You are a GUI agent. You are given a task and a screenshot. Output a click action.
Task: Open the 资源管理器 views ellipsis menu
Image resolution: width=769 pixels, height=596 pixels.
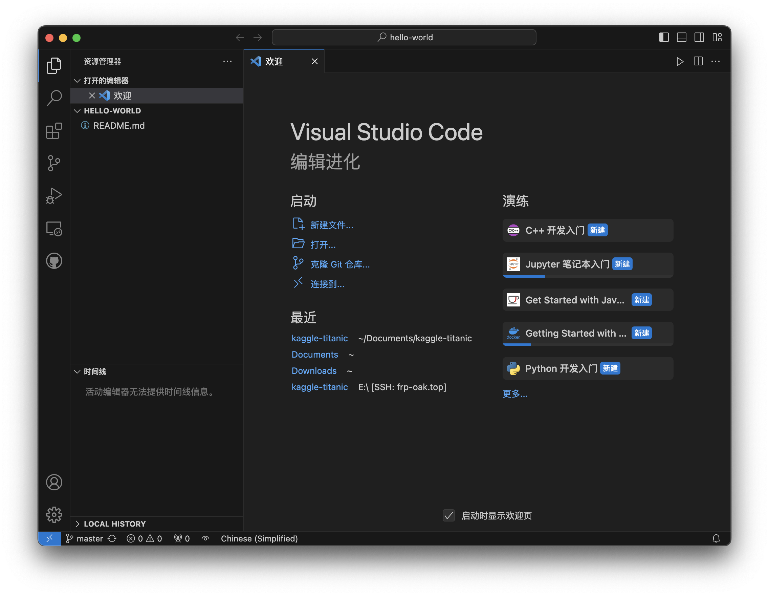coord(227,61)
